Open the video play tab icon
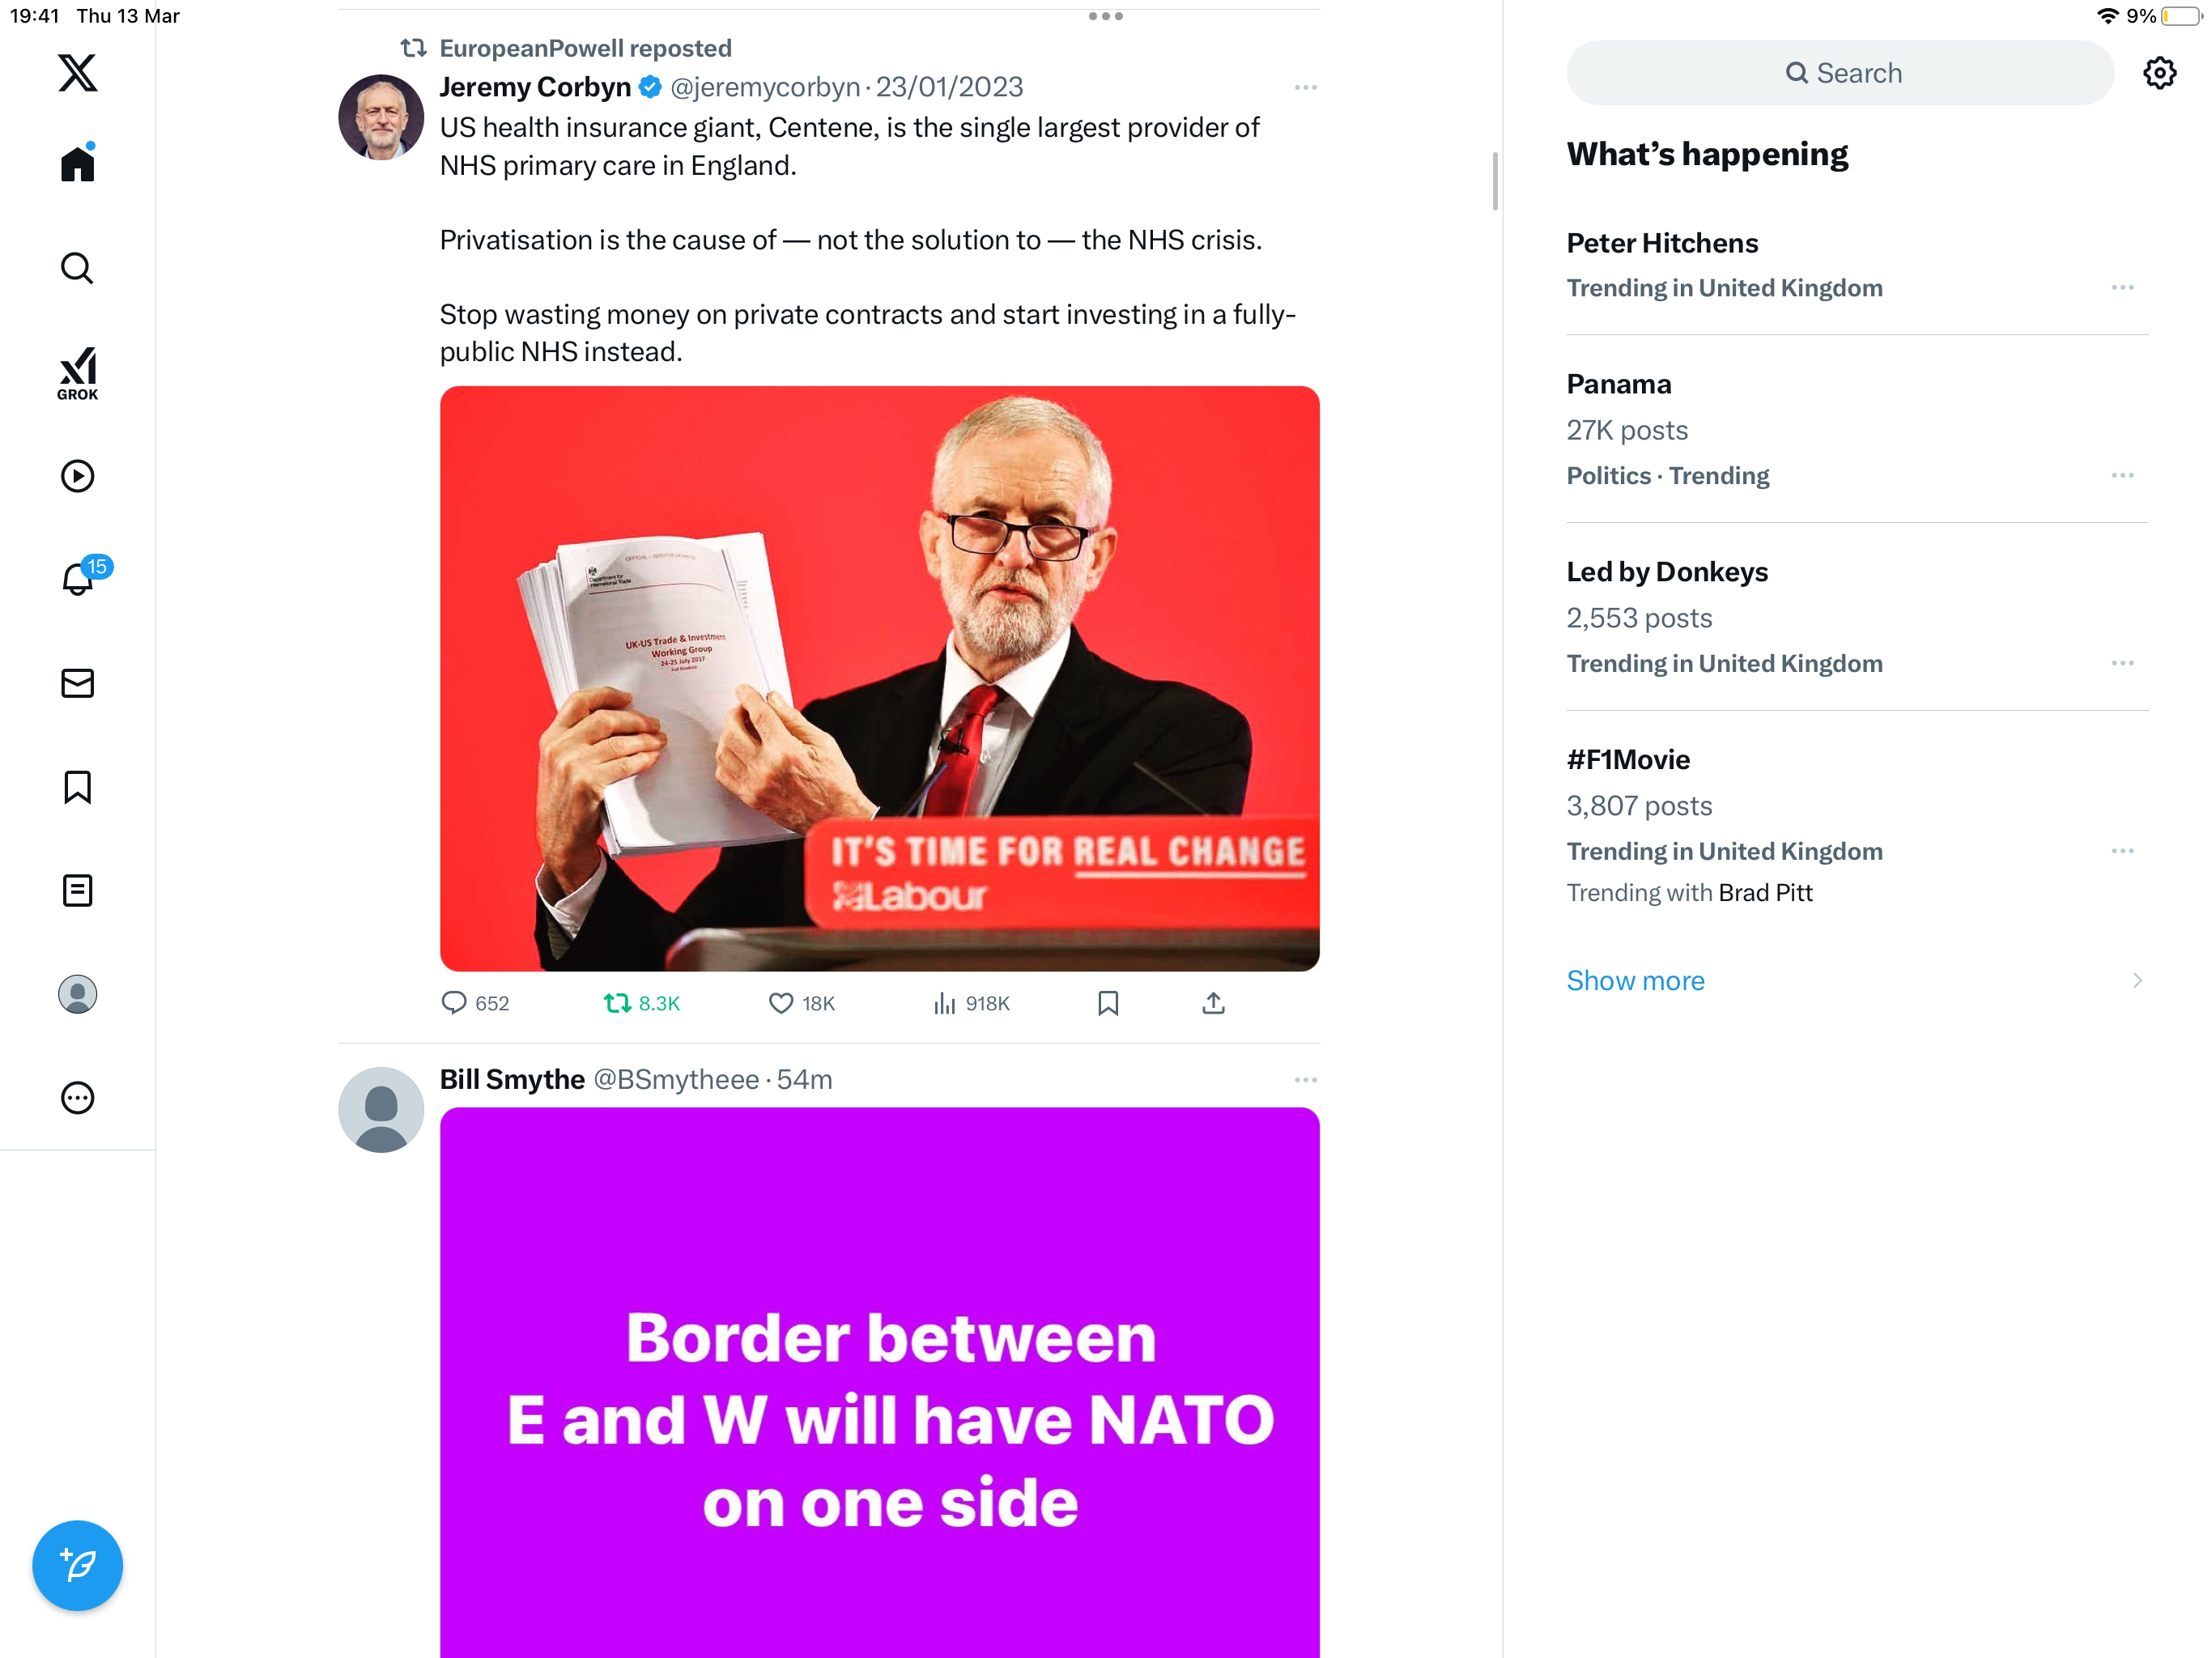The width and height of the screenshot is (2212, 1658). pyautogui.click(x=77, y=476)
